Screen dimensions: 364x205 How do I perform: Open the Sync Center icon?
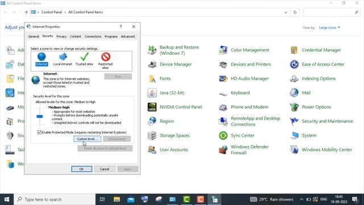click(223, 136)
